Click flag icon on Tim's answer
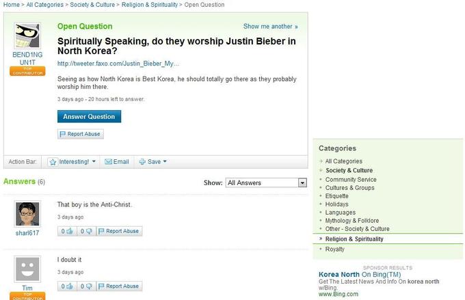The height and width of the screenshot is (300, 465). (101, 286)
